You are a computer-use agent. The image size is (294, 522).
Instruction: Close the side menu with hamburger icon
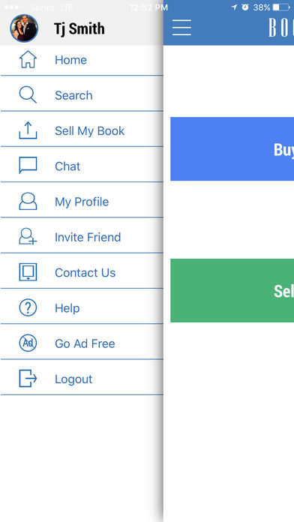pos(181,28)
